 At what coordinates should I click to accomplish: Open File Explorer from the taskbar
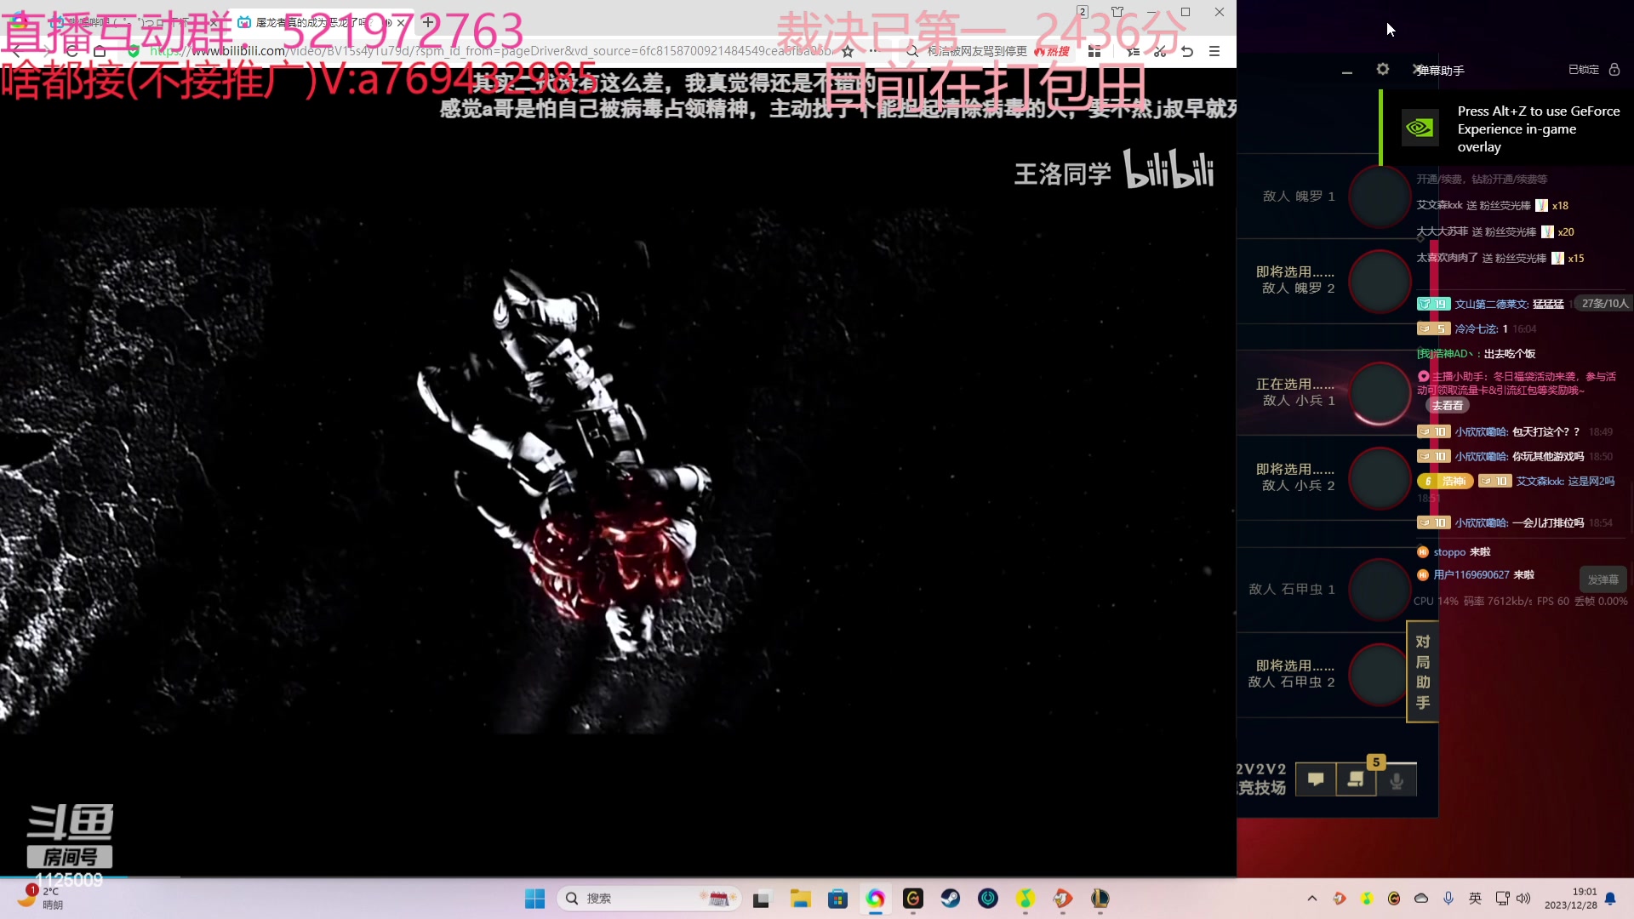[x=800, y=899]
